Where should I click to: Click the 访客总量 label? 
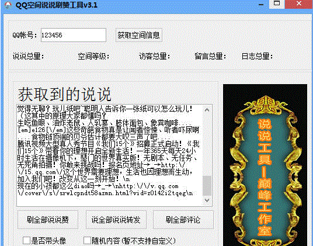click(x=155, y=56)
